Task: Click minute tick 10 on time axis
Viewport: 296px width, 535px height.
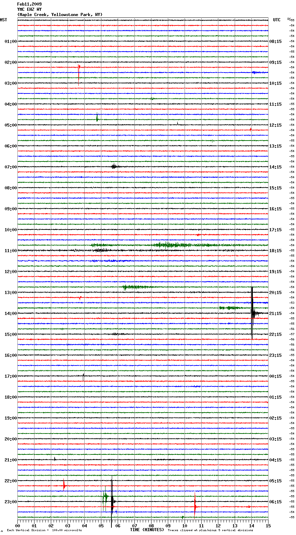Action: (185, 526)
